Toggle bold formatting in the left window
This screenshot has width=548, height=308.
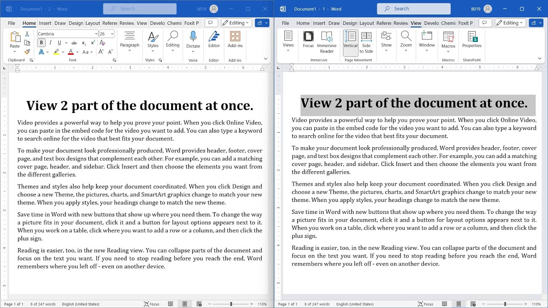(41, 42)
